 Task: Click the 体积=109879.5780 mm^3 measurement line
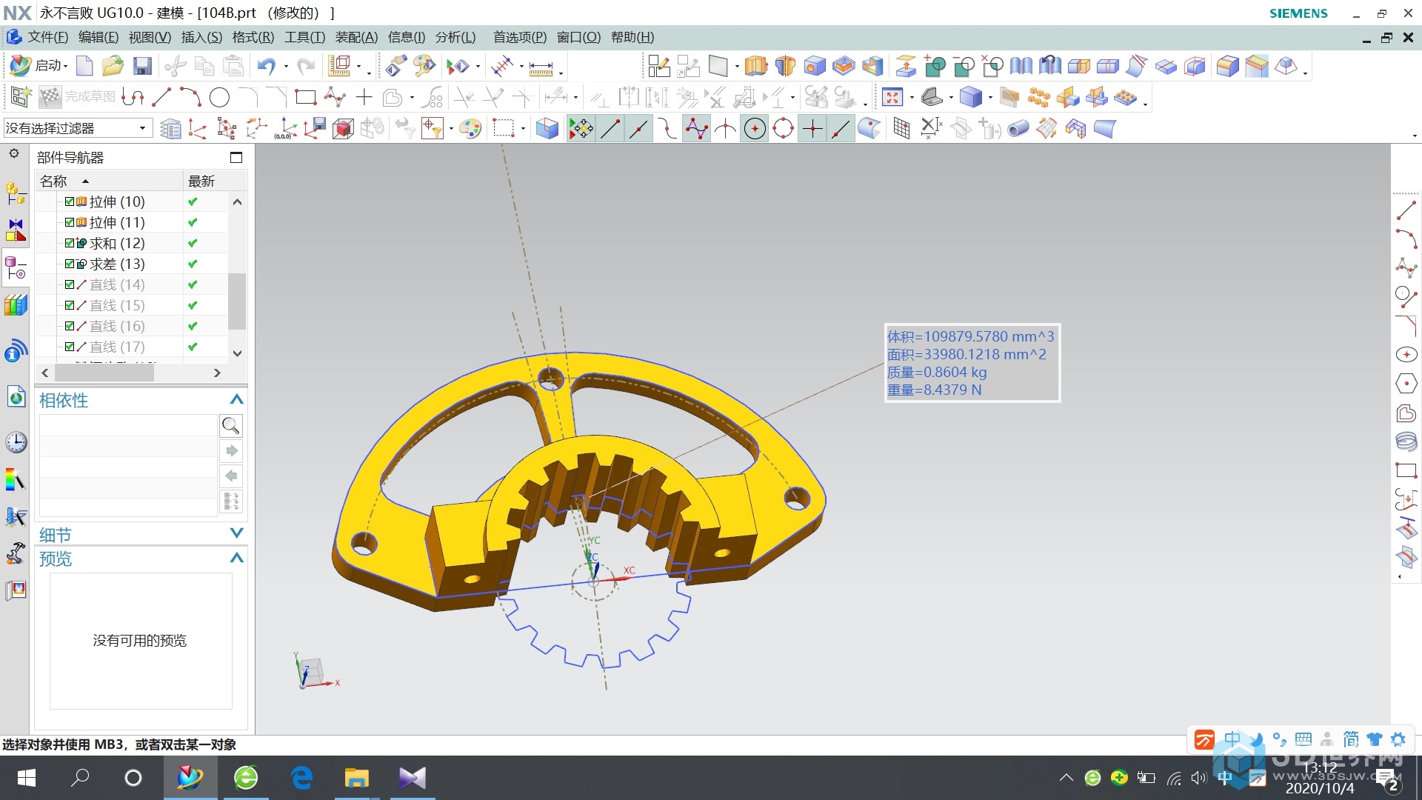[x=971, y=336]
